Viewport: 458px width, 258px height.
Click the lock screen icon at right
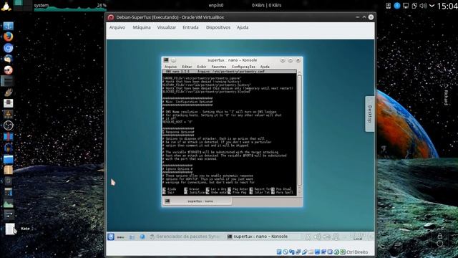coord(440,236)
